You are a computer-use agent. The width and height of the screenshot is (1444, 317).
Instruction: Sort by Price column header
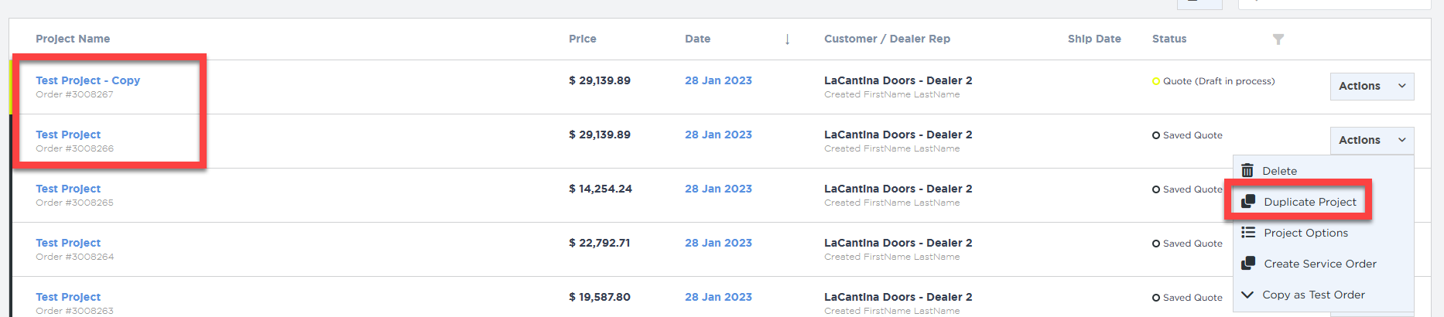tap(583, 39)
